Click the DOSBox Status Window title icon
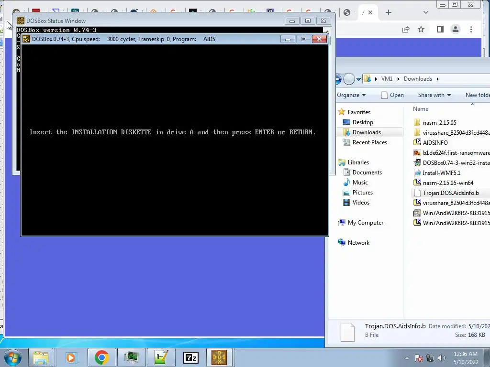 click(20, 21)
